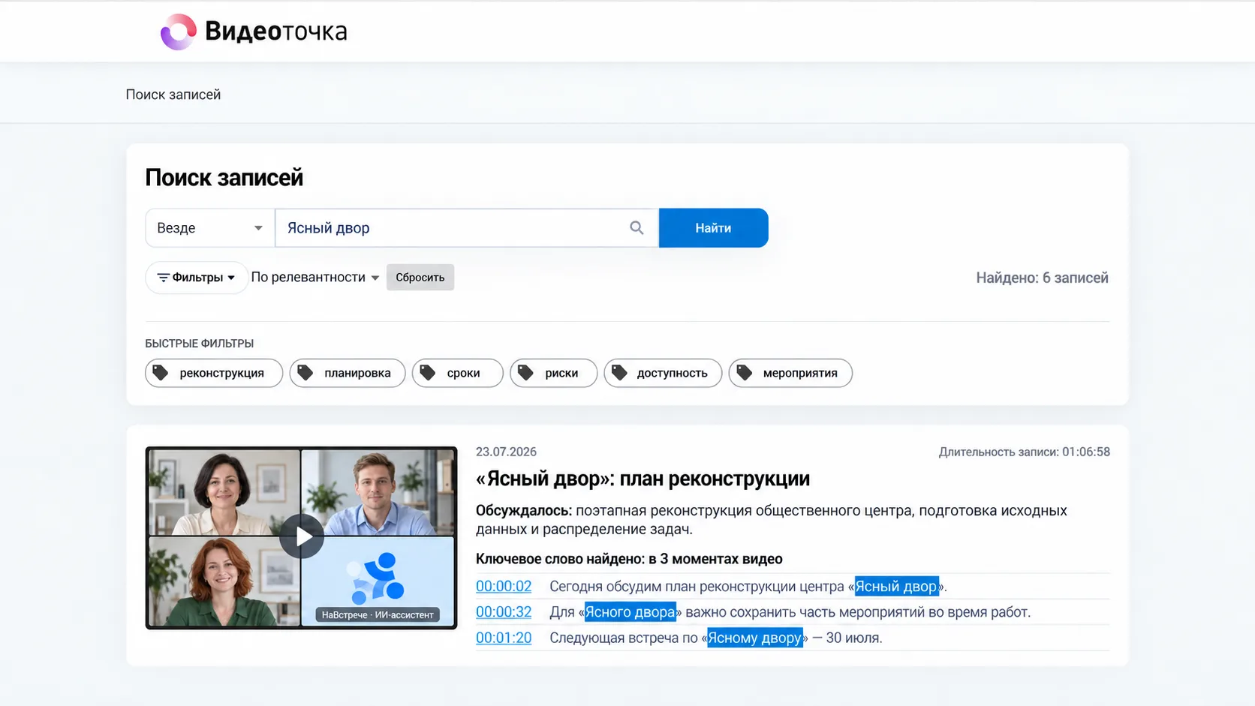
Task: Click the Видеоточка logo icon
Action: pos(179,32)
